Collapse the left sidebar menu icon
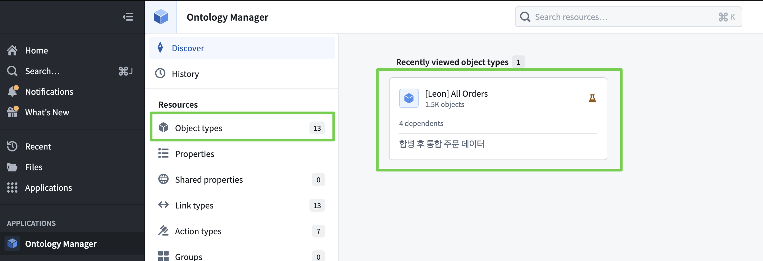Viewport: 763px width, 261px height. tap(128, 17)
